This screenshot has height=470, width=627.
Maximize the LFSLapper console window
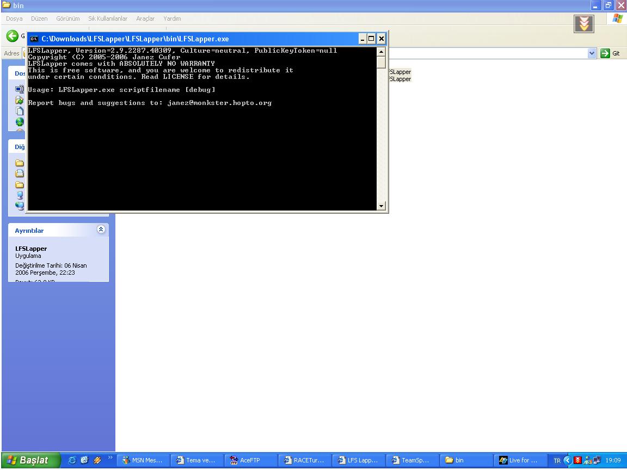coord(371,39)
